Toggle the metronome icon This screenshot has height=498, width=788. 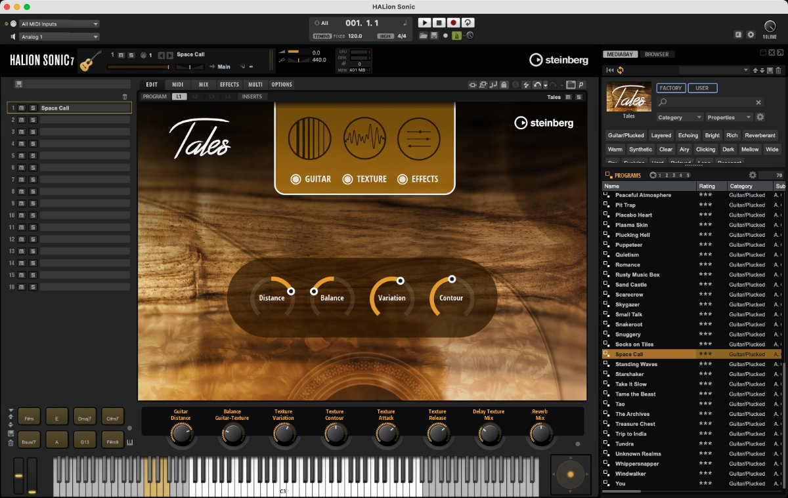[x=456, y=35]
